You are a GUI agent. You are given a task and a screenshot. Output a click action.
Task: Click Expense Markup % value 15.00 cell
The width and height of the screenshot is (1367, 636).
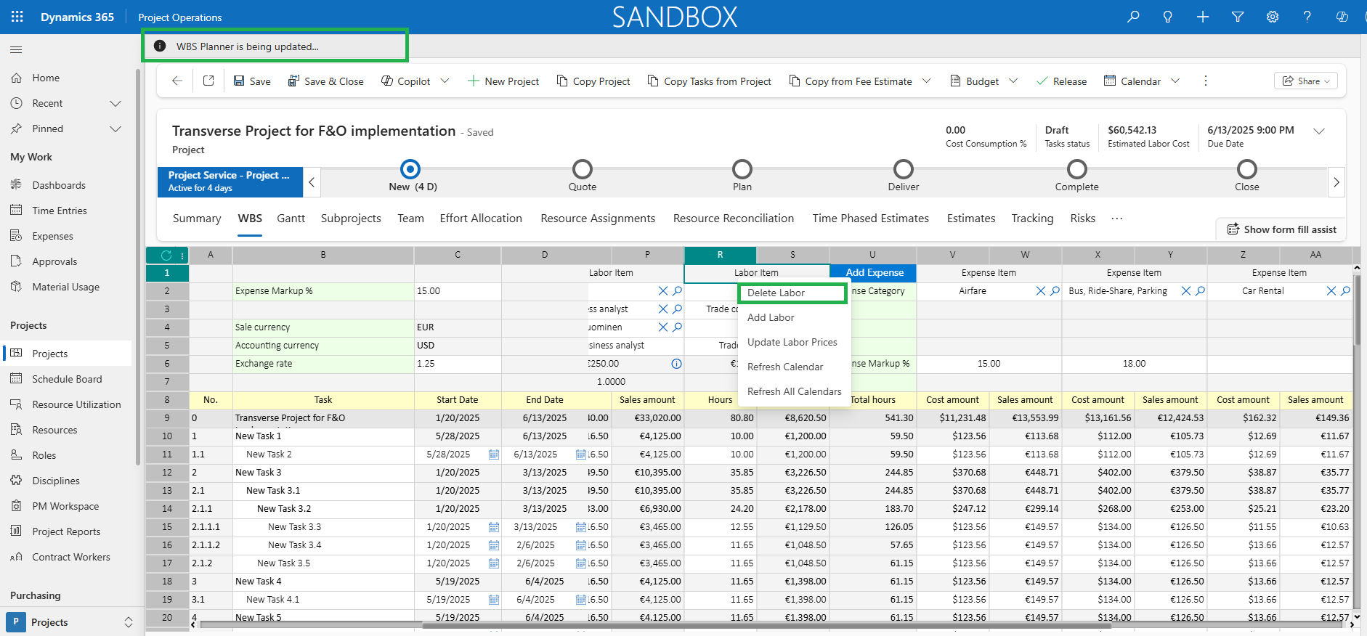coord(458,291)
